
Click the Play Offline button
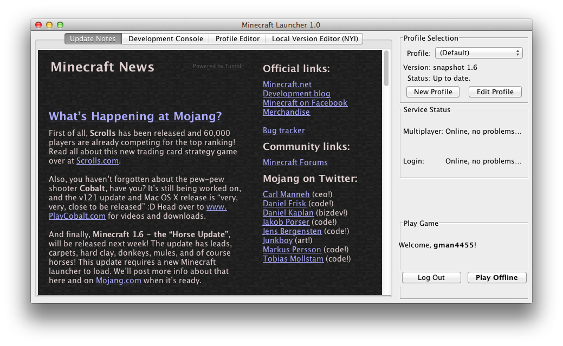(x=497, y=277)
